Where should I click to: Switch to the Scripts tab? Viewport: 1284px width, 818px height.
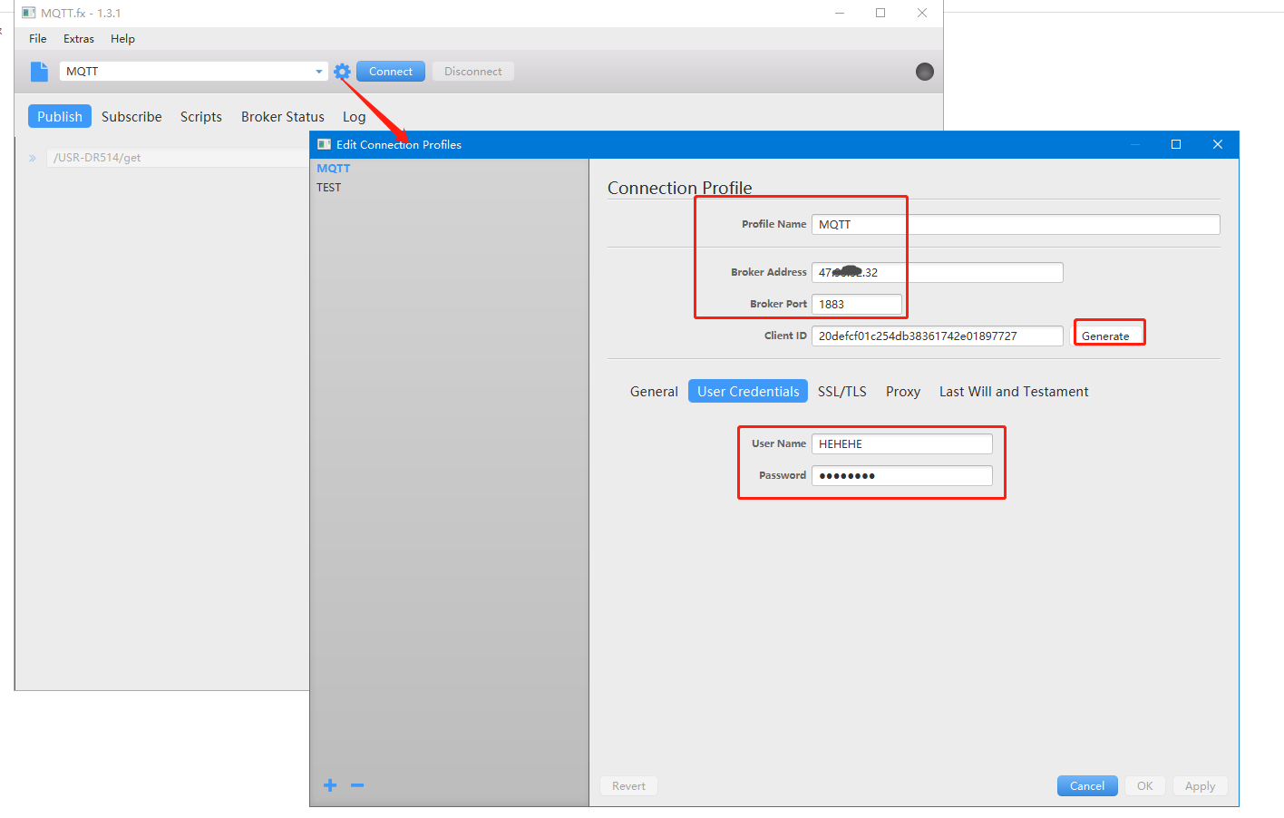click(201, 116)
